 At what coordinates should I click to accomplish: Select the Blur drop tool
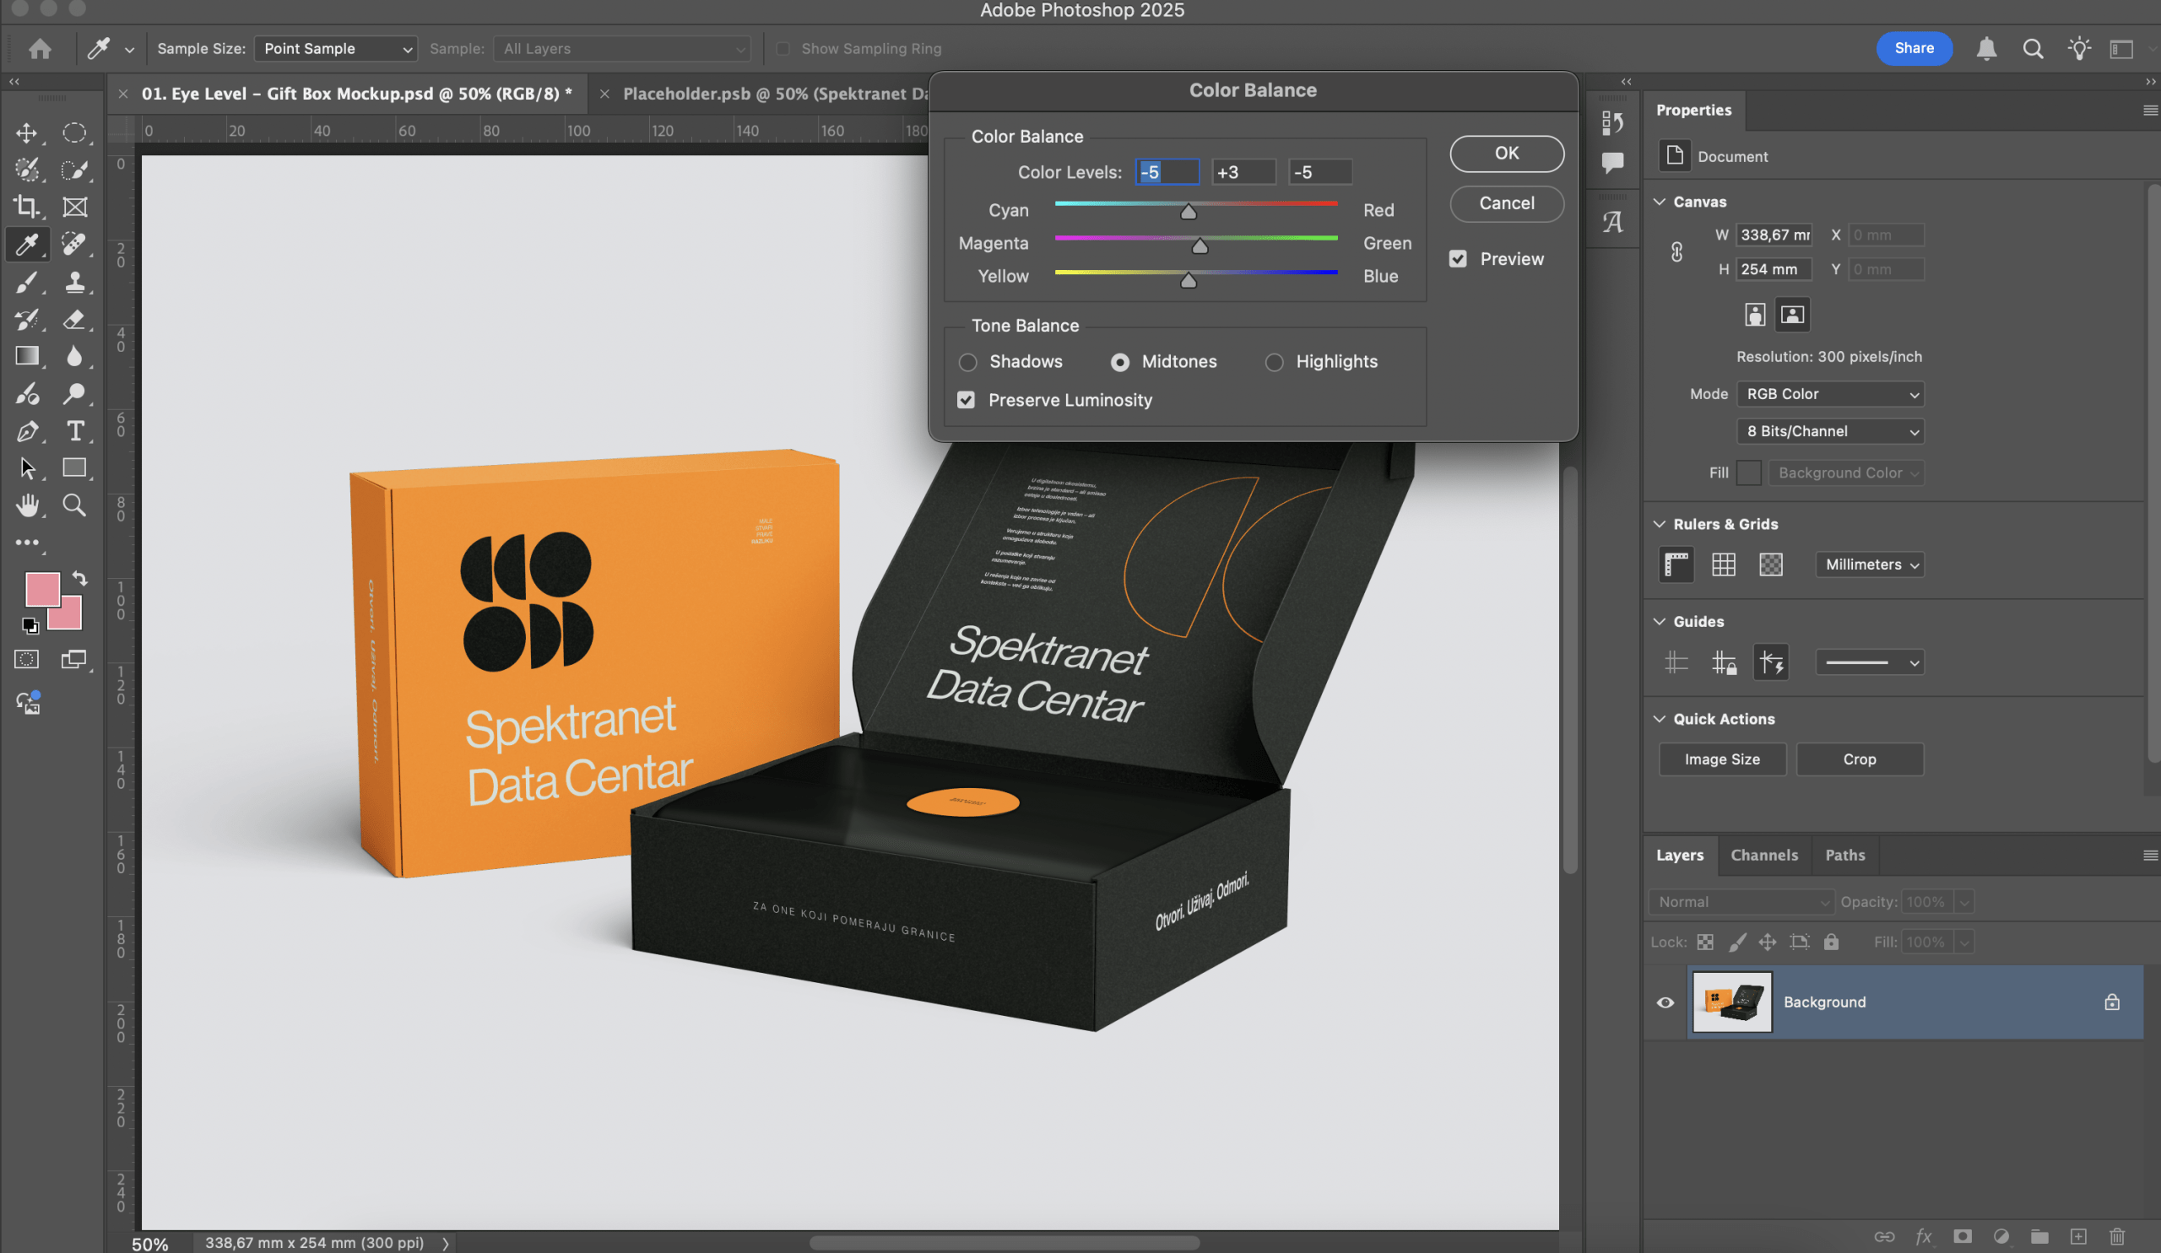74,356
